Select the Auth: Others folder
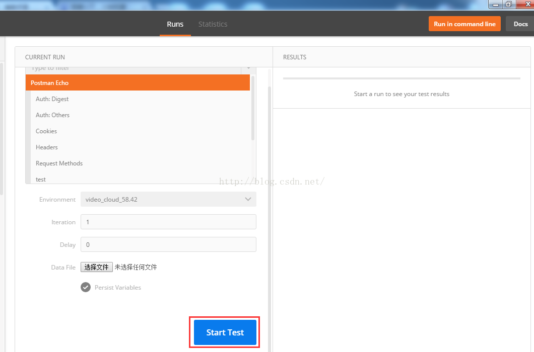Viewport: 534px width, 352px height. click(53, 115)
